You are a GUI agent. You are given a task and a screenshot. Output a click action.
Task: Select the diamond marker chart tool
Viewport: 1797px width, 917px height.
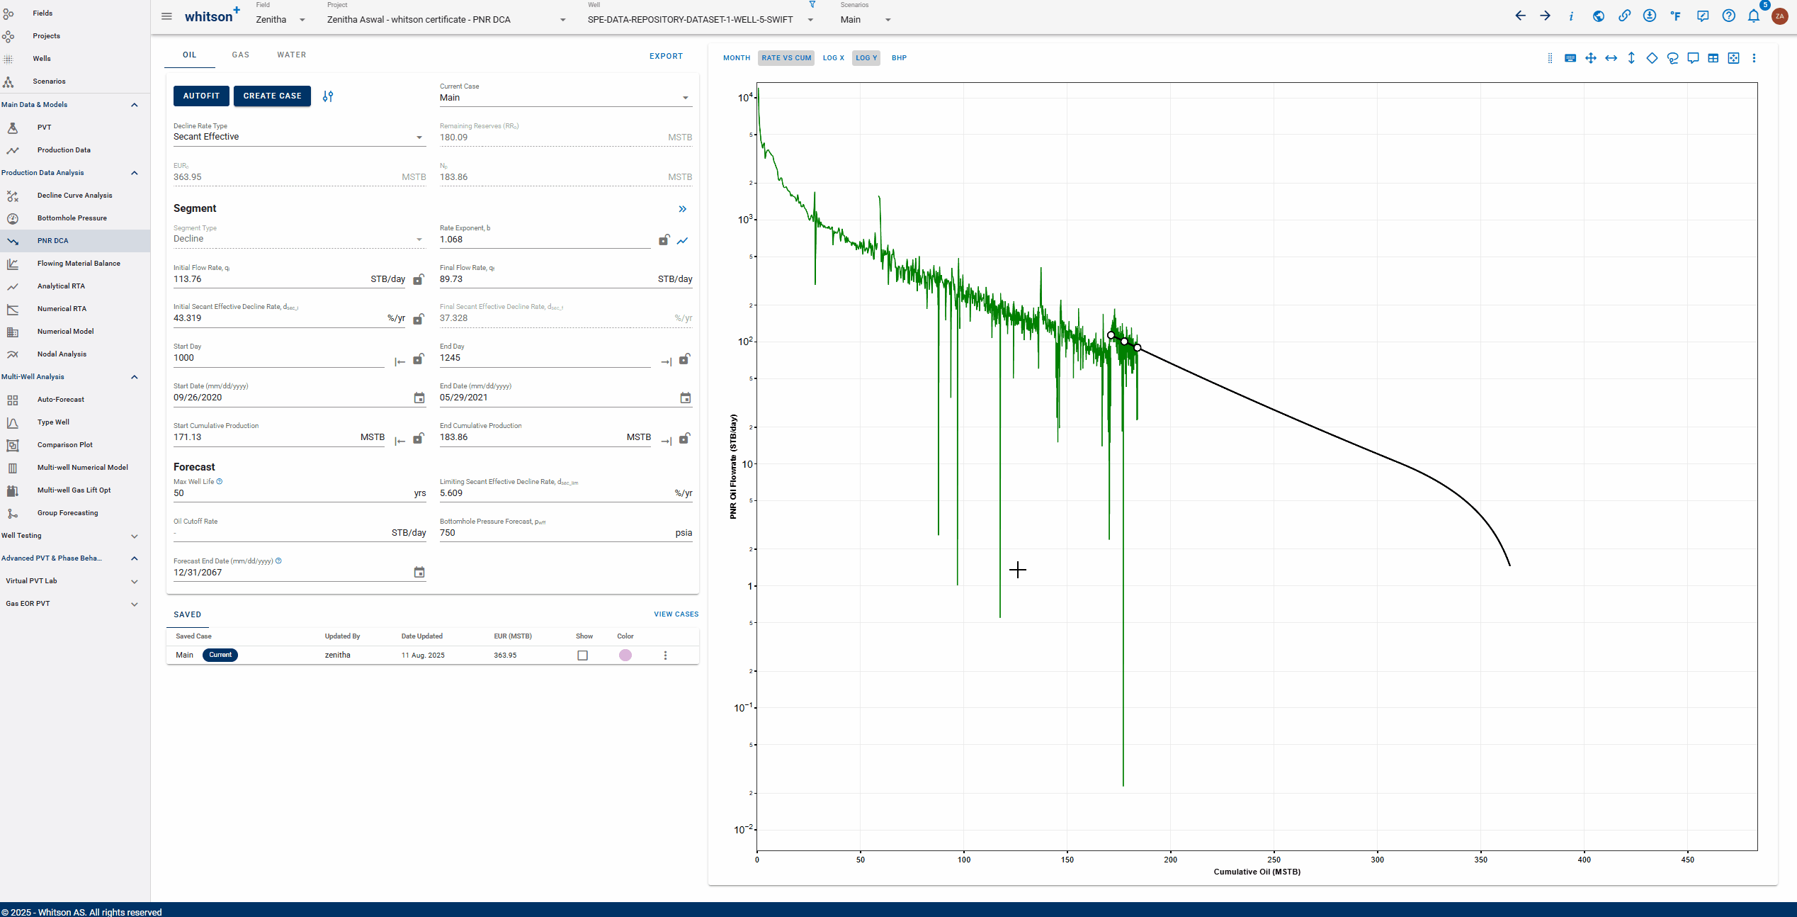pos(1652,58)
